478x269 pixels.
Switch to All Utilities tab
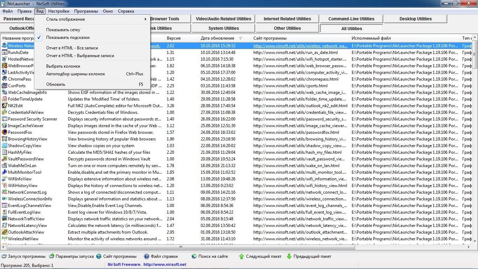click(x=351, y=28)
